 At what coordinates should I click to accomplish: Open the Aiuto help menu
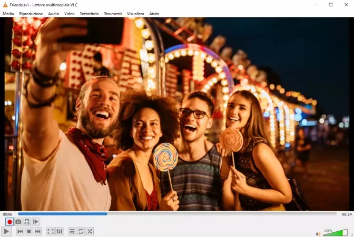pyautogui.click(x=154, y=14)
